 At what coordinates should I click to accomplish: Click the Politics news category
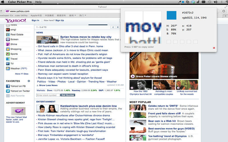(x=41, y=82)
